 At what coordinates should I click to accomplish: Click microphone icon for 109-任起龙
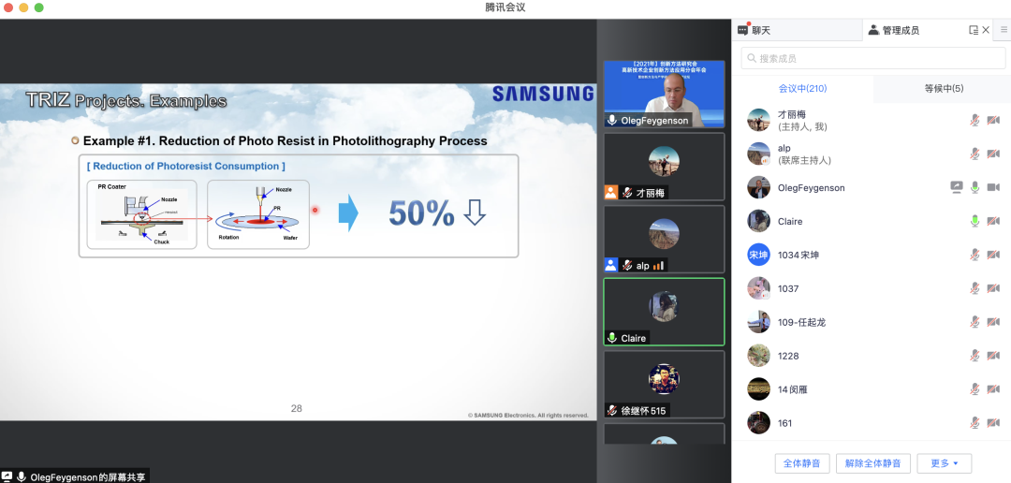click(x=974, y=322)
